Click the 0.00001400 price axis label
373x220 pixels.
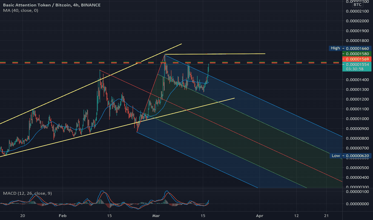pos(357,80)
